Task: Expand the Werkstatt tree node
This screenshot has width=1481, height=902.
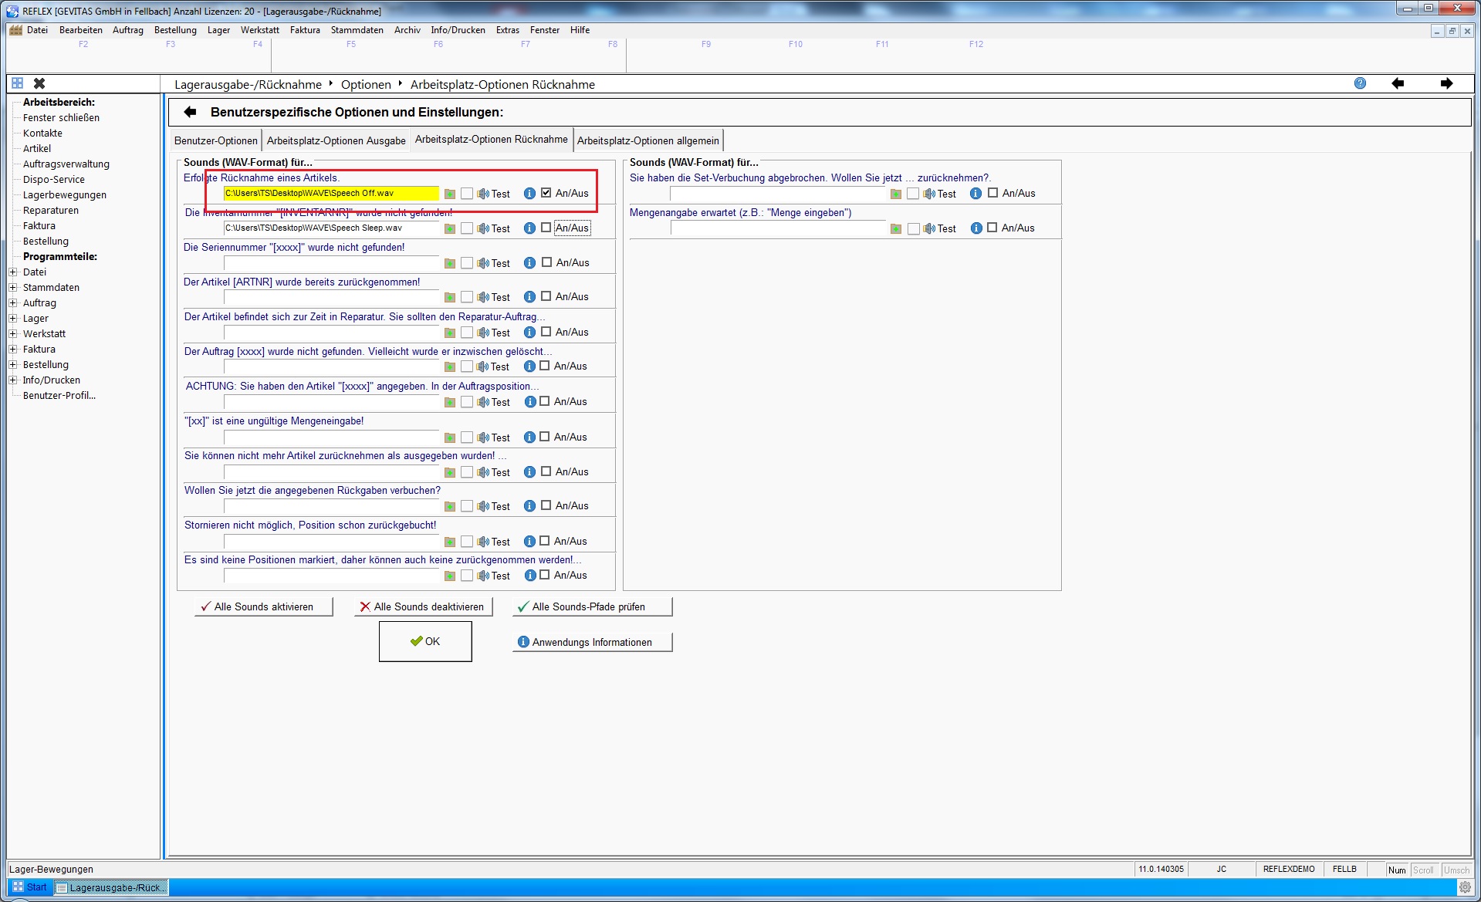Action: 13,334
